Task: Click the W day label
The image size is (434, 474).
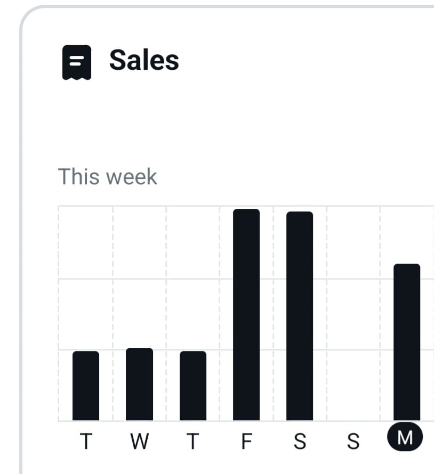Action: tap(140, 442)
